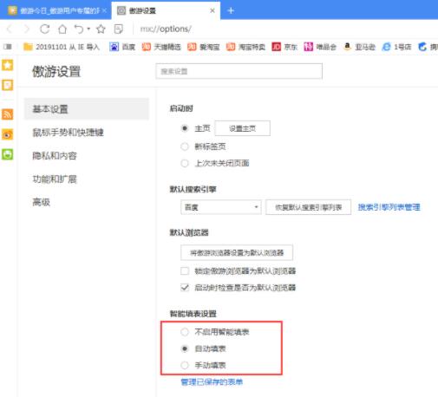Image resolution: width=438 pixels, height=397 pixels.
Task: Click the 设置主页 button
Action: tap(242, 128)
